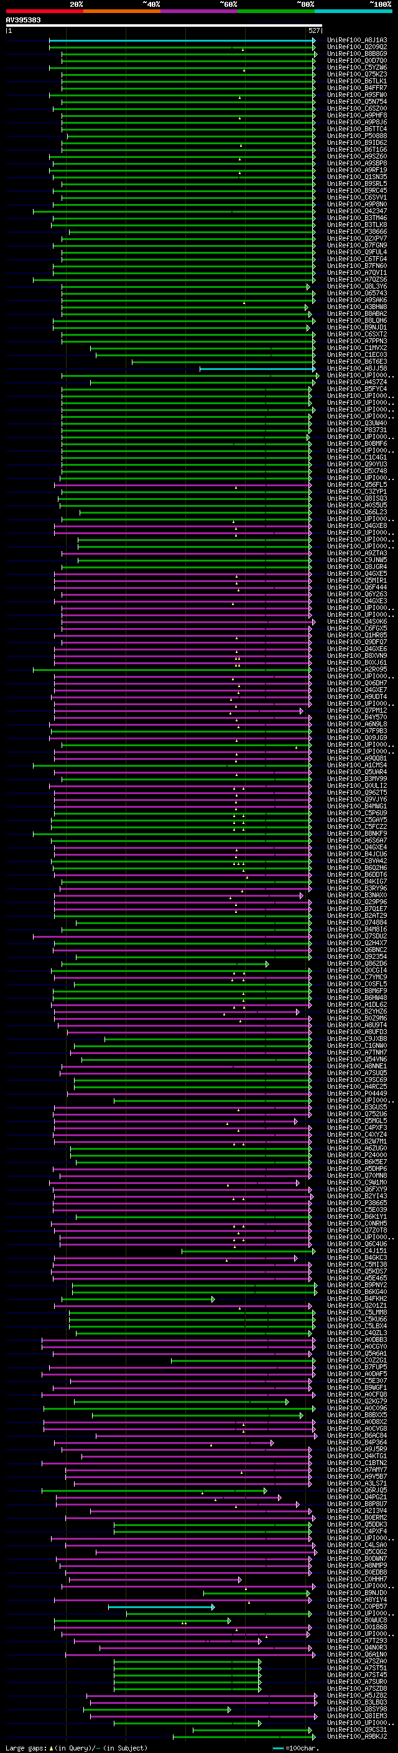Select the UniRef100_Q92354 label

tap(357, 957)
